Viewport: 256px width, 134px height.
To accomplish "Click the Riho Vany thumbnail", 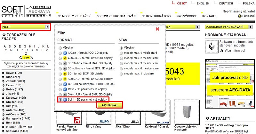I will pyautogui.click(x=99, y=118).
